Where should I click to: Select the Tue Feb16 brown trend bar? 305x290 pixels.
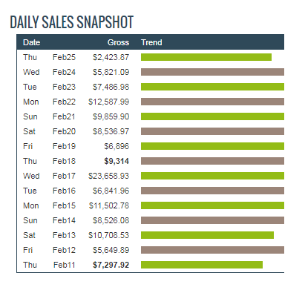pyautogui.click(x=212, y=191)
